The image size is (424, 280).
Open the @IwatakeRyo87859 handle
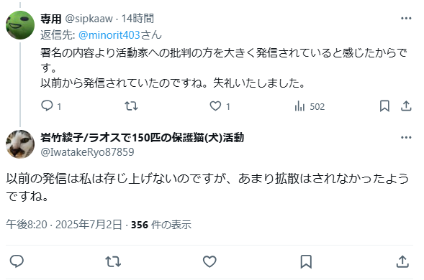[x=87, y=152]
